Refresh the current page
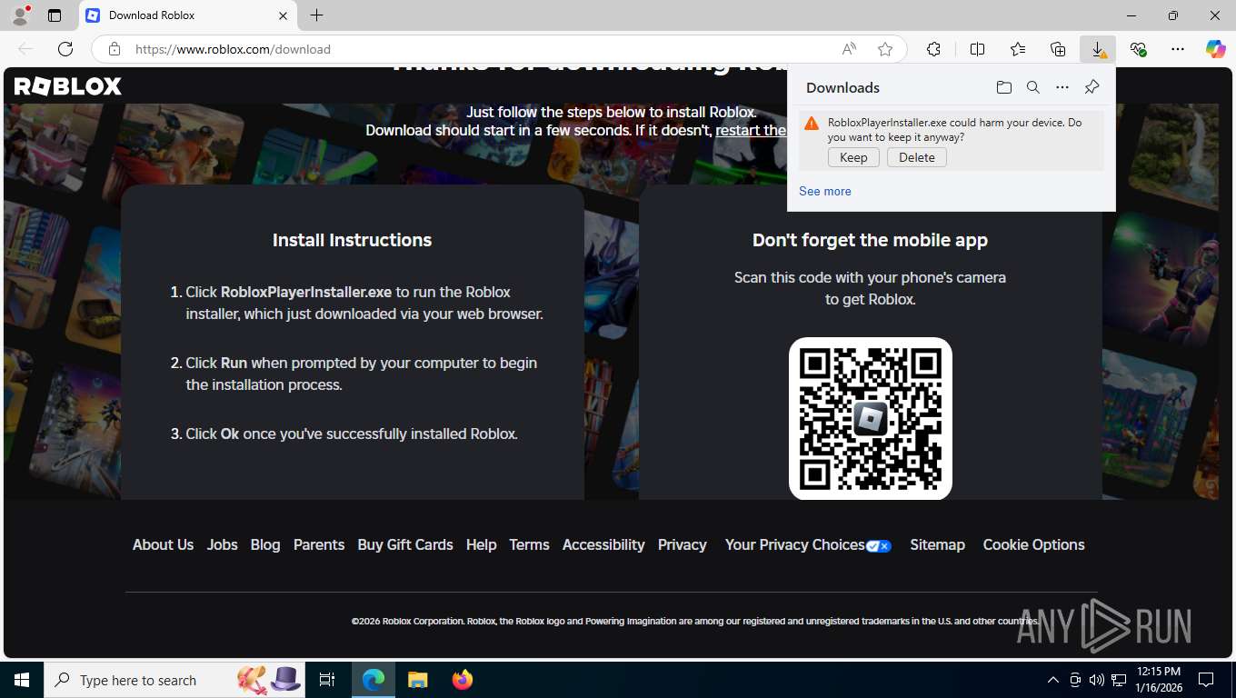 pos(65,49)
